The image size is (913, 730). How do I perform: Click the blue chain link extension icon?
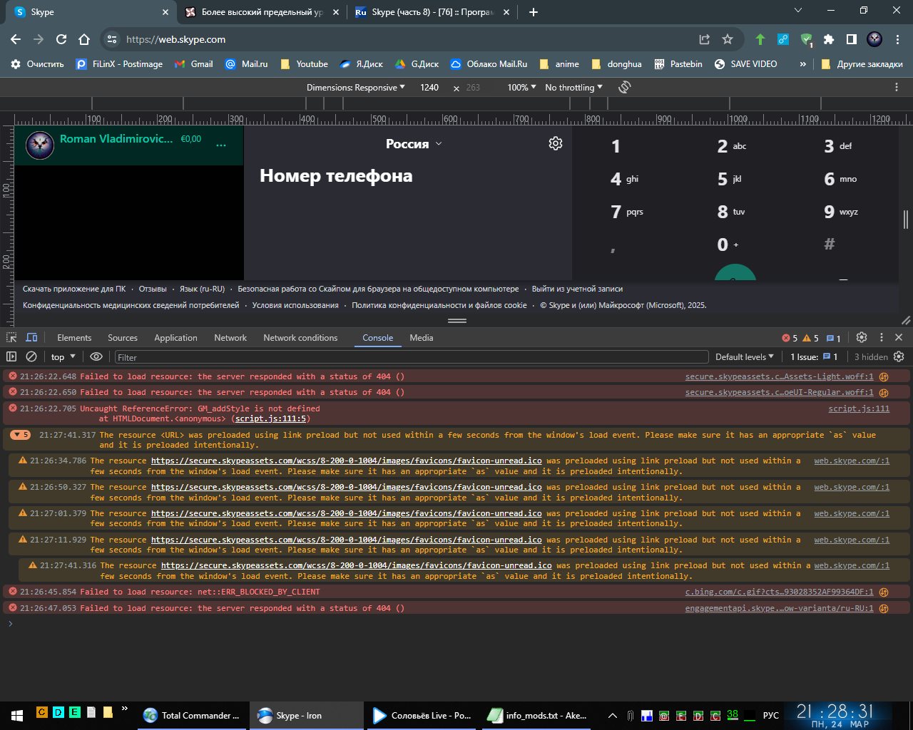click(x=783, y=39)
